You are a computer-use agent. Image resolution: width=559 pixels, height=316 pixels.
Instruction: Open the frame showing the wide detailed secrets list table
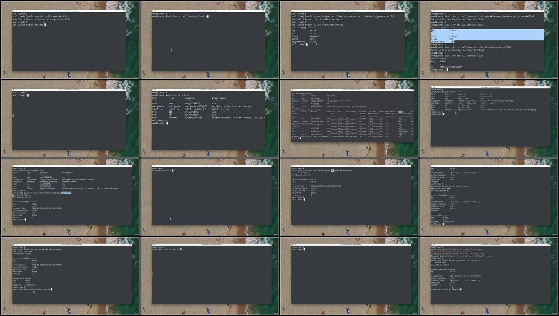pyautogui.click(x=349, y=119)
